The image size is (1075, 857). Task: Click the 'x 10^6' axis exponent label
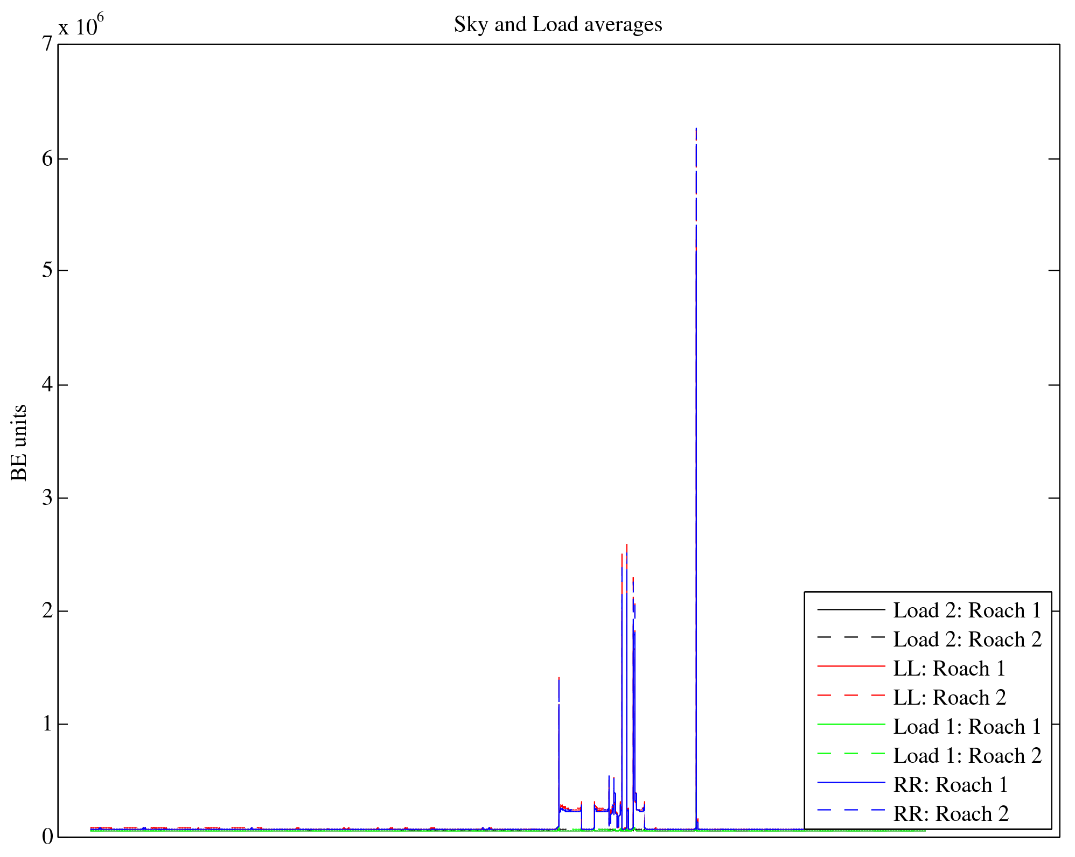[x=81, y=25]
